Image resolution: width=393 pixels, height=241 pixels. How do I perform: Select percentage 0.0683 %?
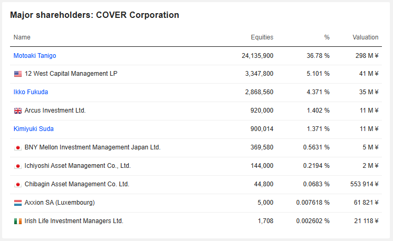click(x=317, y=184)
